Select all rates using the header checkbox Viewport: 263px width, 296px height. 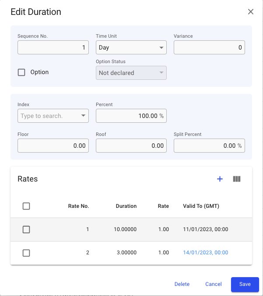tap(26, 206)
